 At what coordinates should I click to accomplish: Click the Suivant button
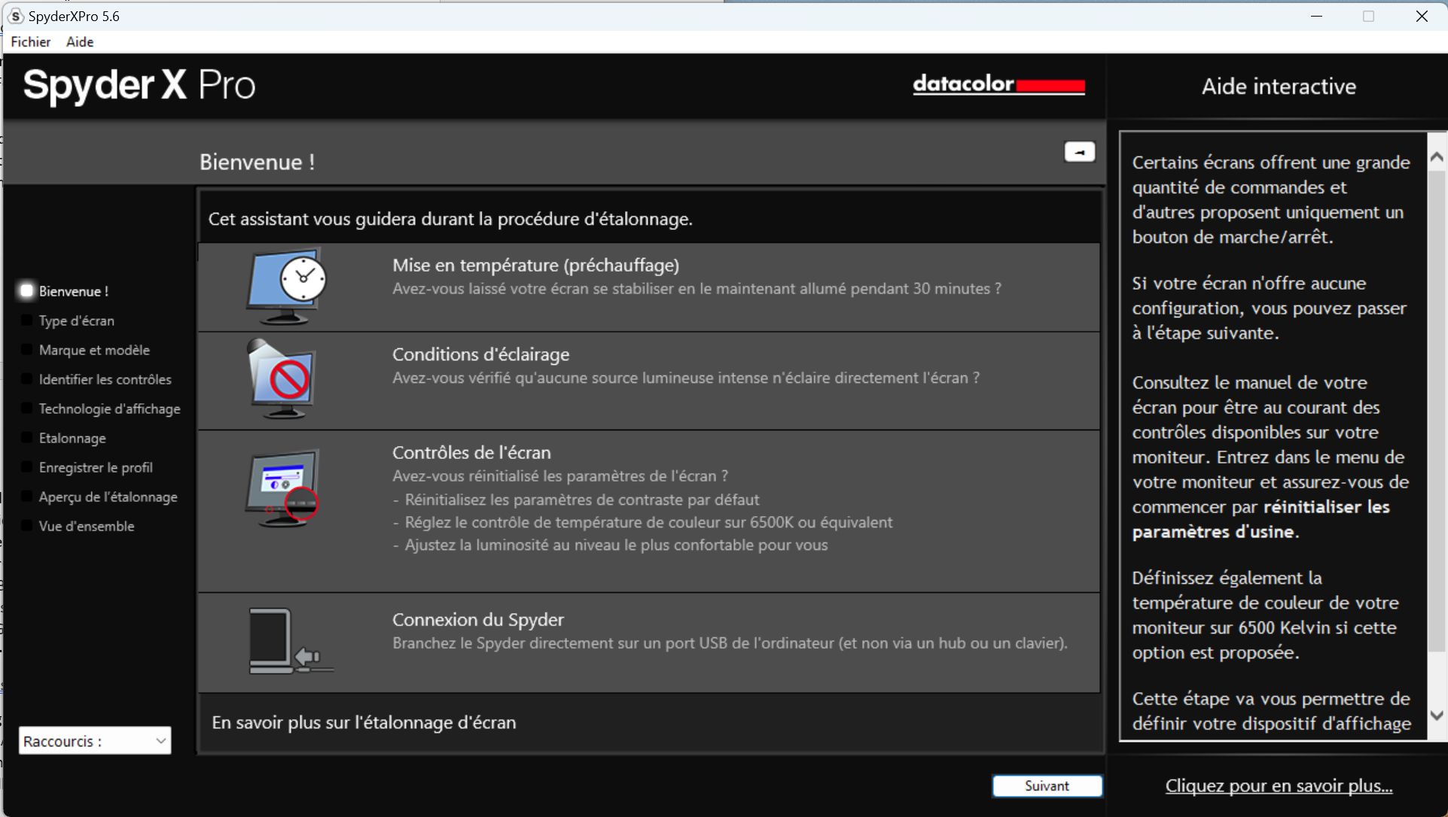coord(1047,785)
